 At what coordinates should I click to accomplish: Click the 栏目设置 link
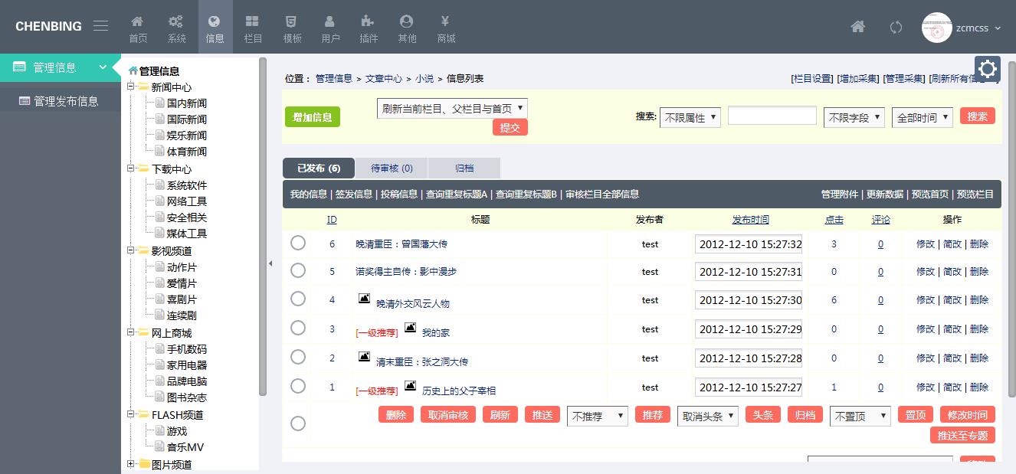[x=812, y=78]
